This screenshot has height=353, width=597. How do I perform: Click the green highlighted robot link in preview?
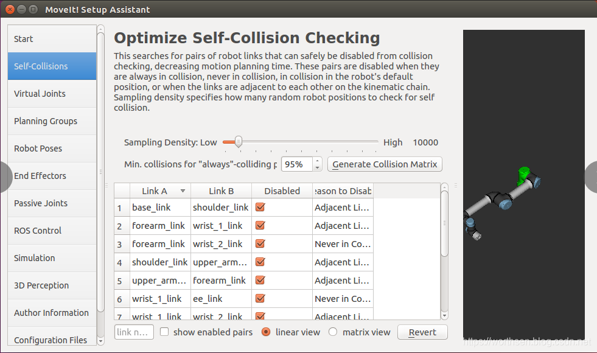click(x=523, y=176)
